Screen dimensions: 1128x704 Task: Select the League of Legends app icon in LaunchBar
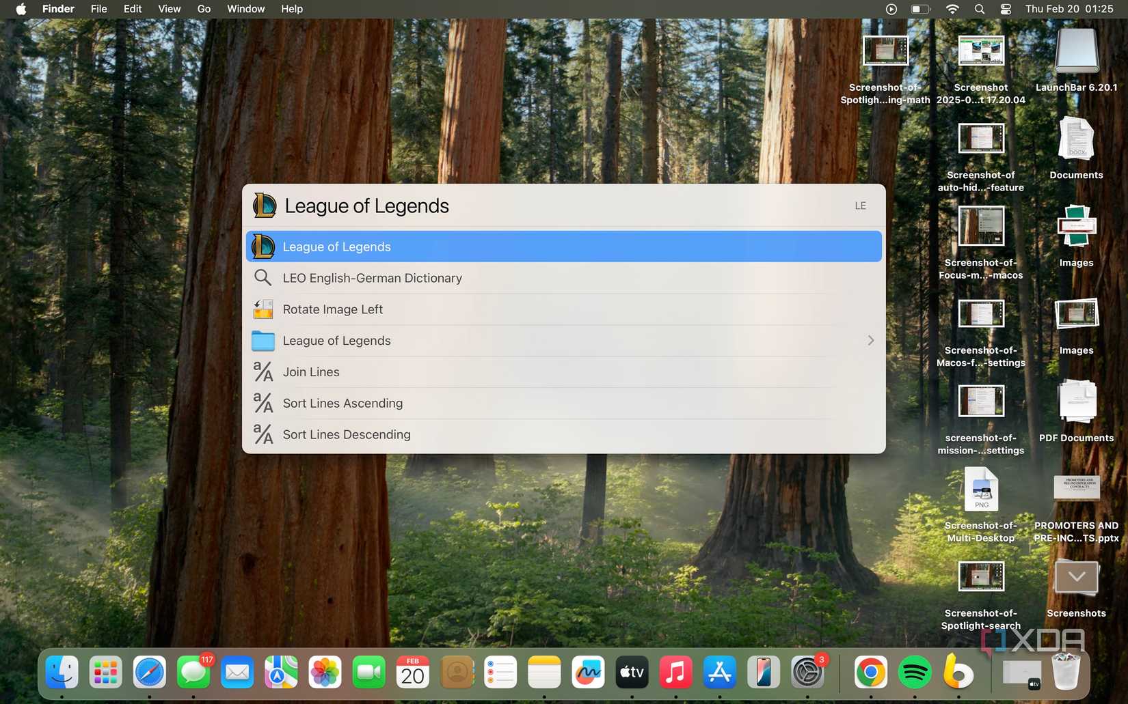[263, 247]
